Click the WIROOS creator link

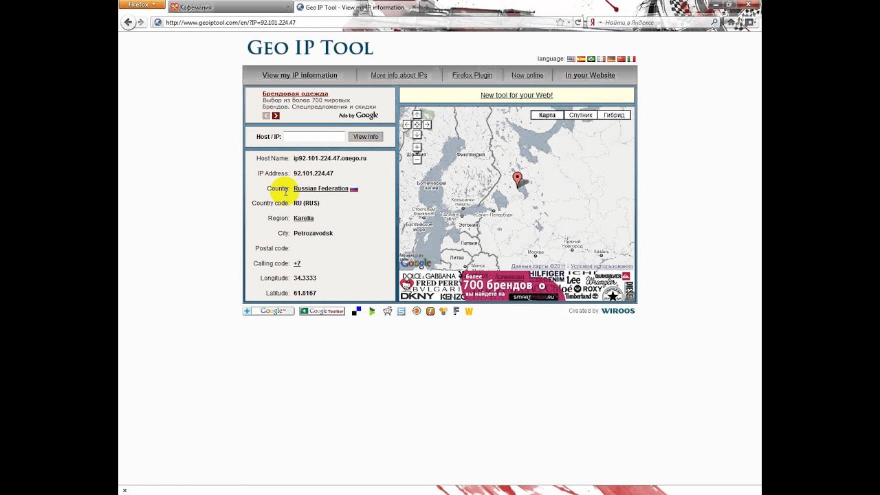pos(617,311)
